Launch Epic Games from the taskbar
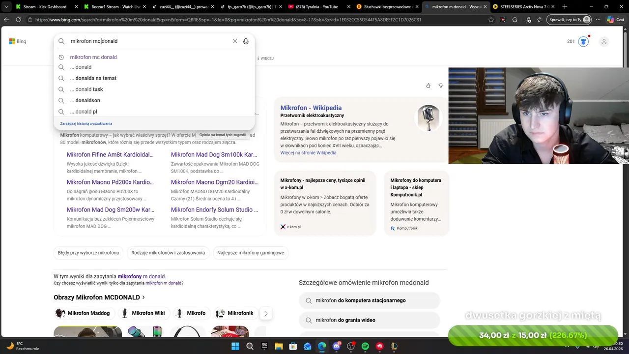Screen dimensions: 629x354 (x=264, y=346)
